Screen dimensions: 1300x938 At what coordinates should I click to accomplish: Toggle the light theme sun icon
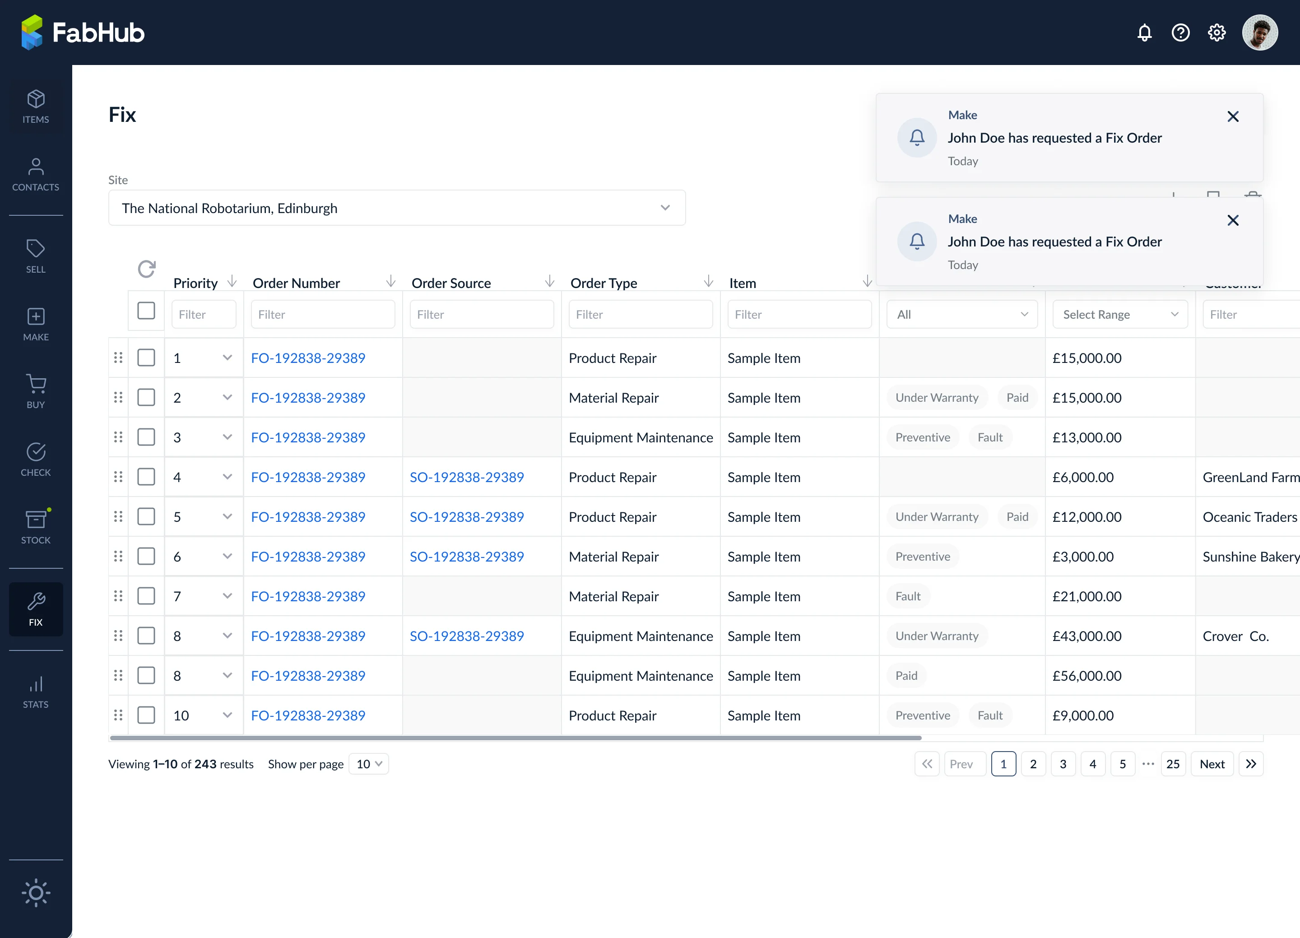click(x=36, y=893)
